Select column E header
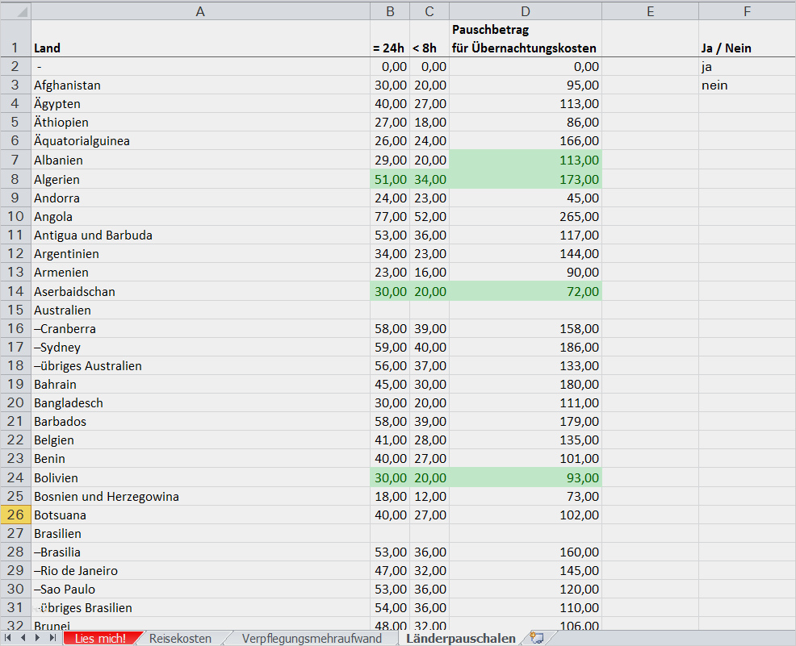 651,11
